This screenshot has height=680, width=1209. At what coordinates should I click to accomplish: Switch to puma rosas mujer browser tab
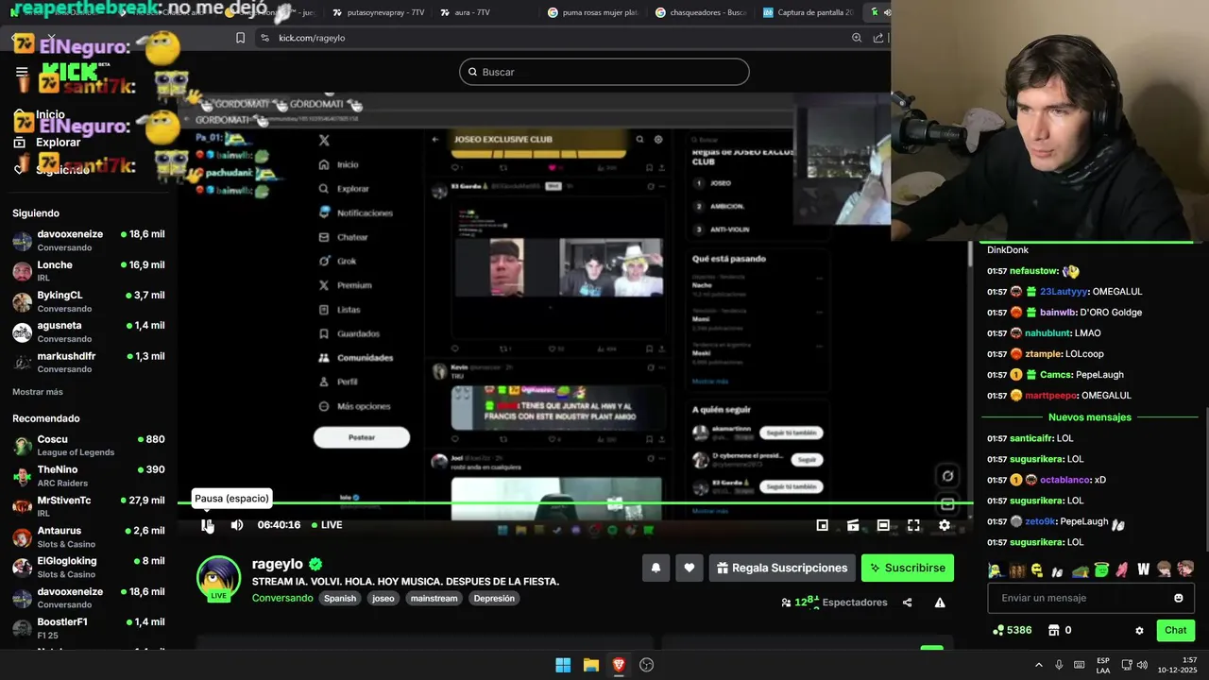(x=593, y=12)
